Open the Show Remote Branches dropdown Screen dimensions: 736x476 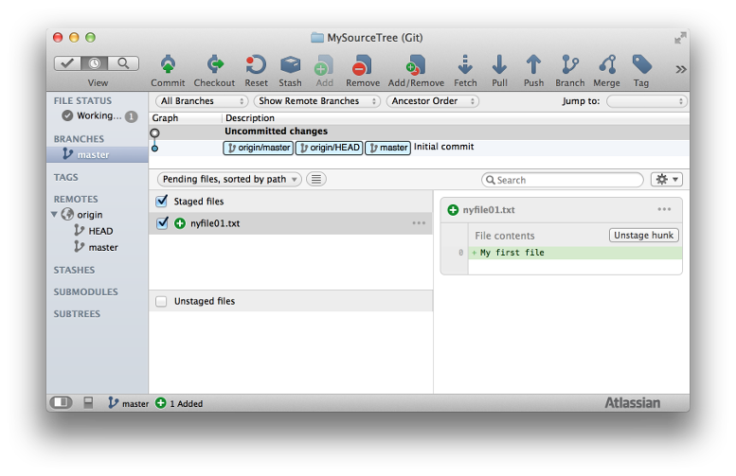[316, 101]
